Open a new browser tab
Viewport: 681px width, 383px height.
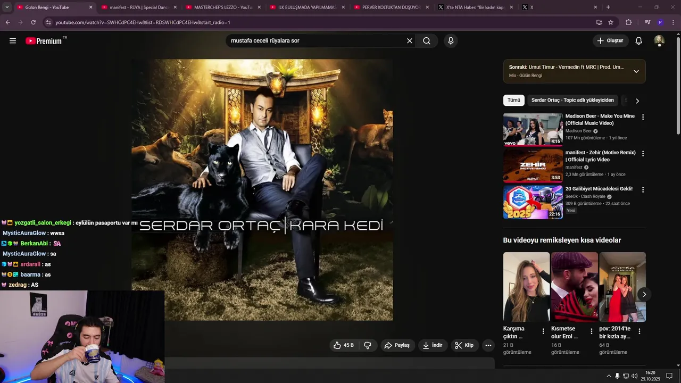pyautogui.click(x=608, y=7)
